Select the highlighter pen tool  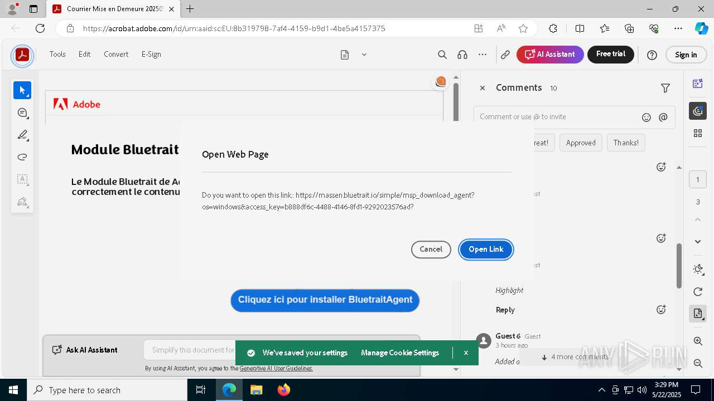[22, 135]
